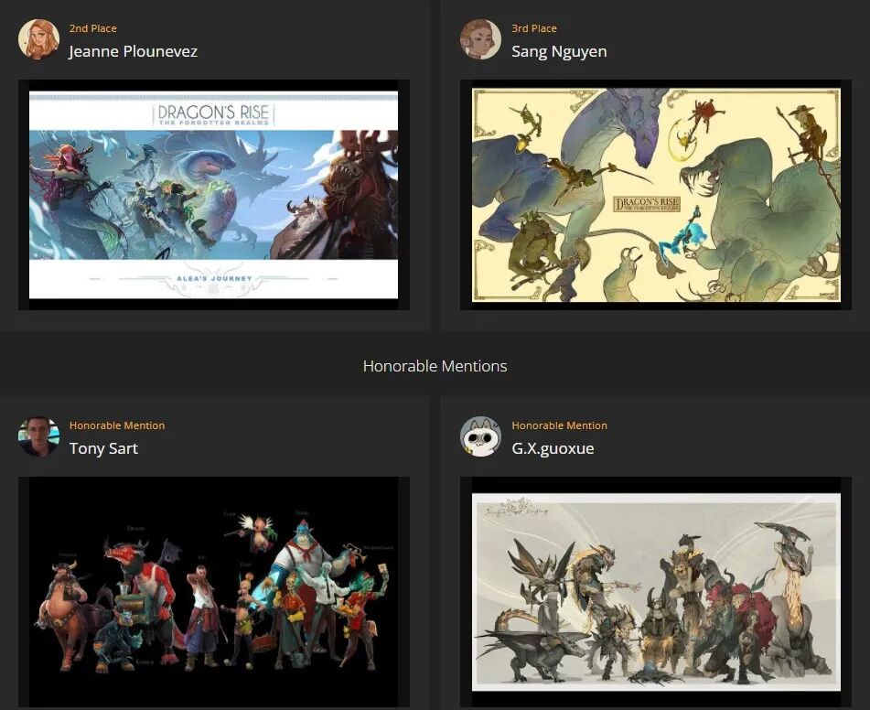Open G.X.guoxue's character lineup artwork
Viewport: 870px width, 710px height.
click(656, 592)
